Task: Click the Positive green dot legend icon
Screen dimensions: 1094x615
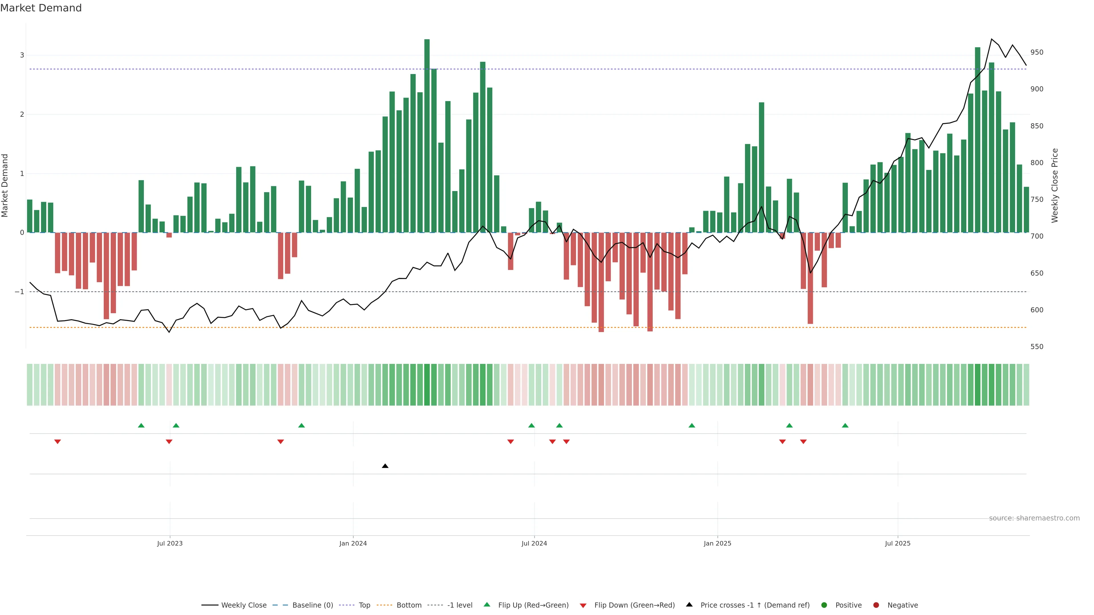Action: pyautogui.click(x=824, y=605)
